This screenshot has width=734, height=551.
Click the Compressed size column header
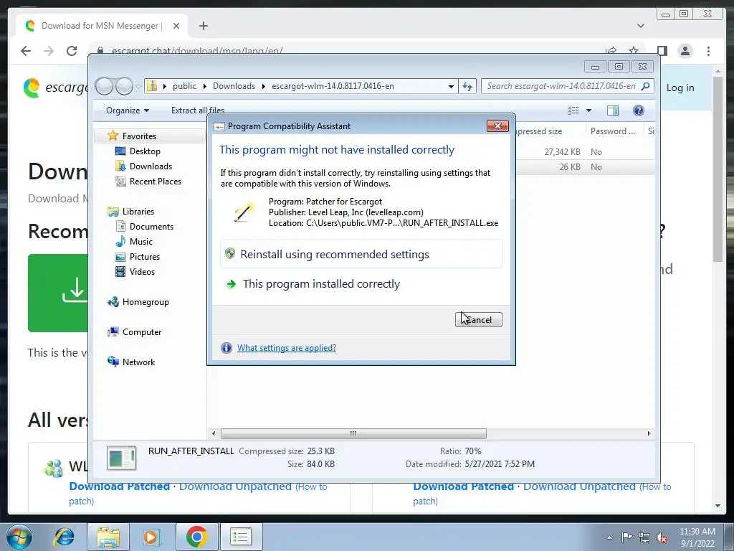coord(550,131)
